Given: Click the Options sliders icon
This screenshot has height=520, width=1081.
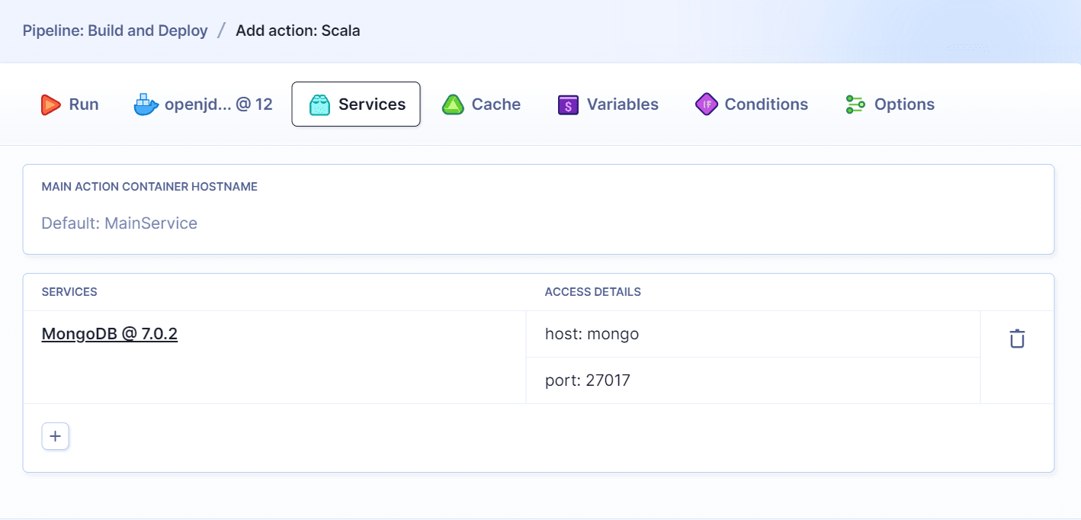Looking at the screenshot, I should (x=855, y=104).
